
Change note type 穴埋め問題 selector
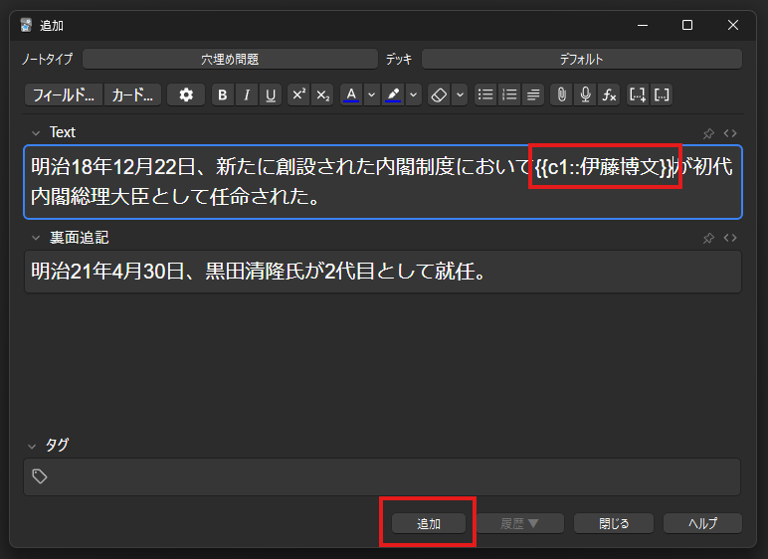[230, 60]
